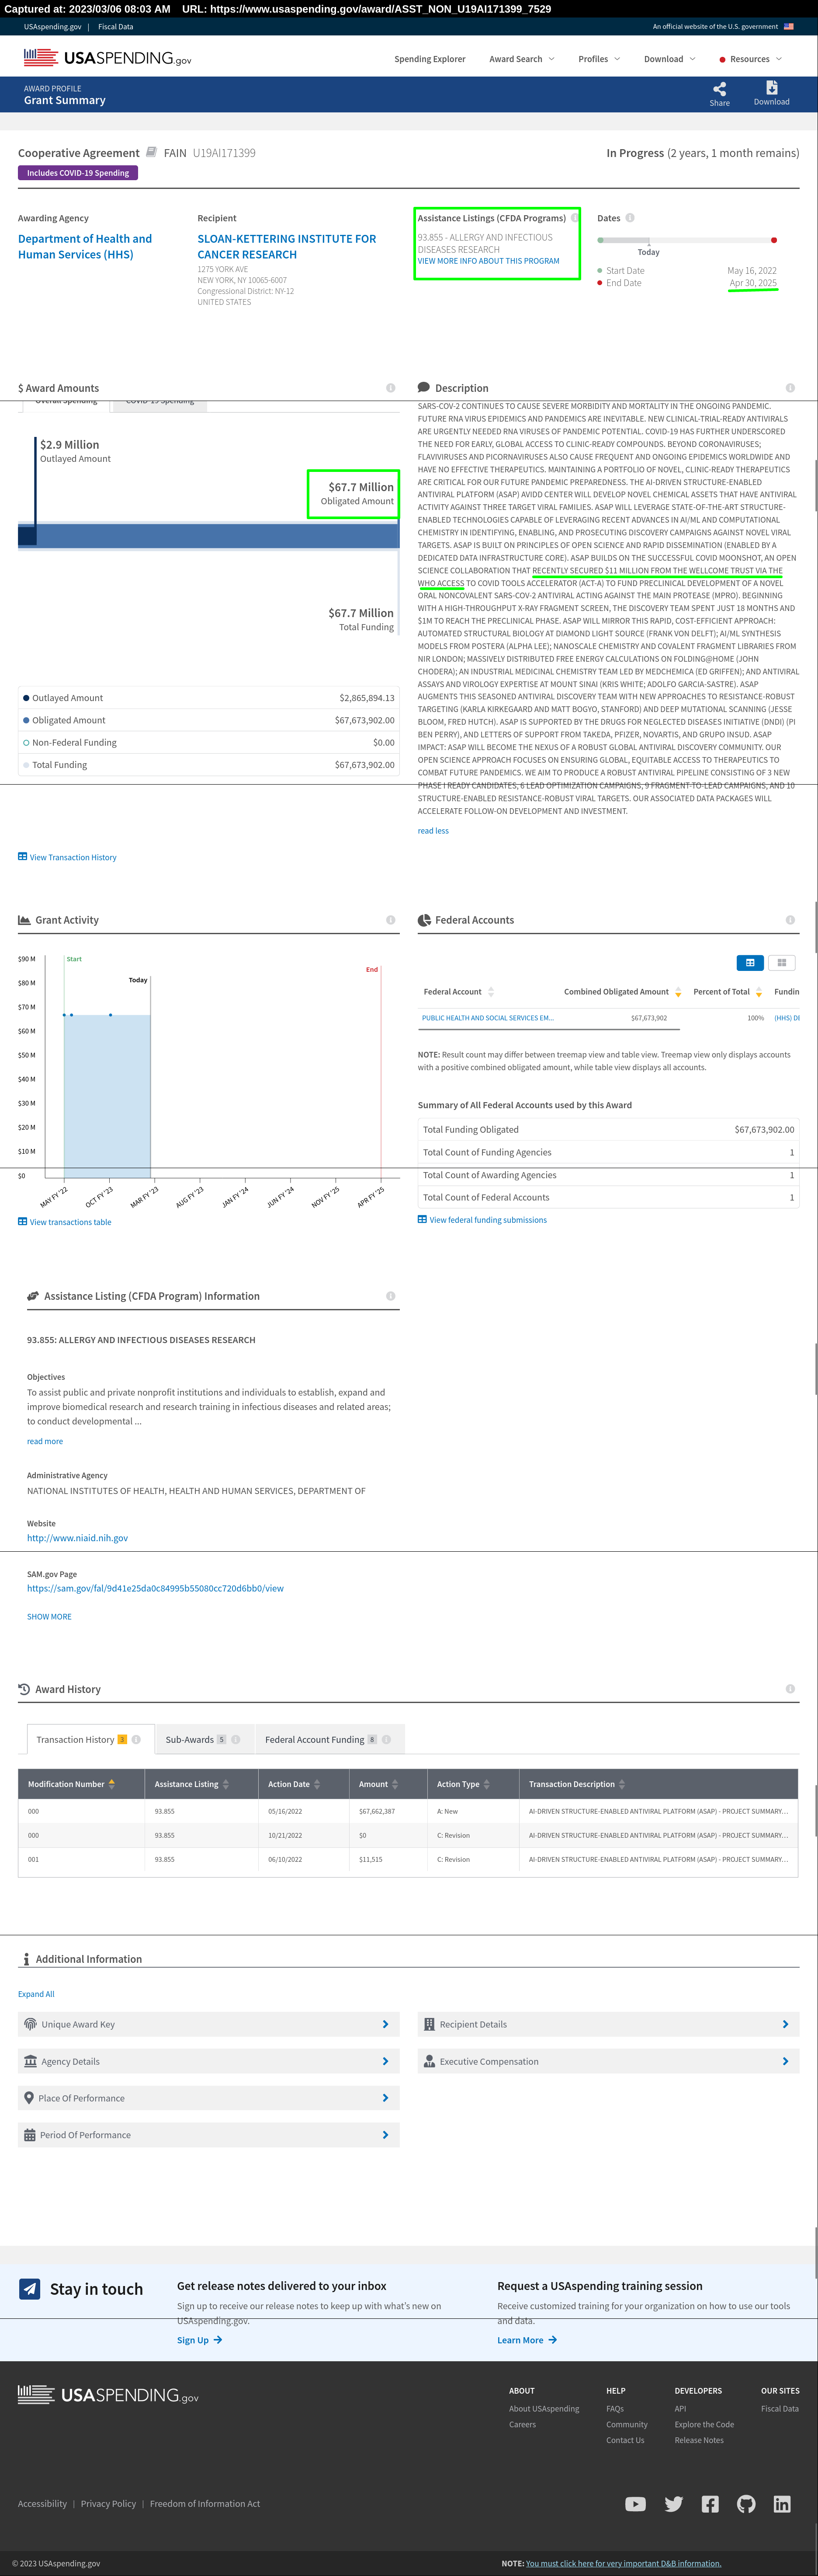The width and height of the screenshot is (818, 2576).
Task: Open the Federal Accounts info icon
Action: coord(790,920)
